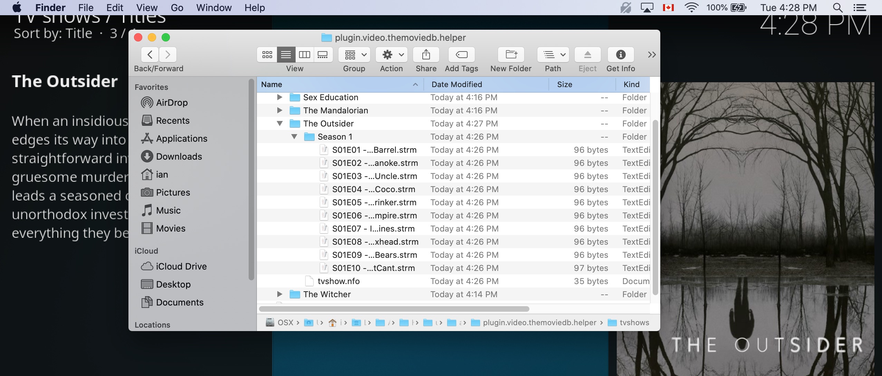
Task: Open AirDrop in the sidebar
Action: 164,103
